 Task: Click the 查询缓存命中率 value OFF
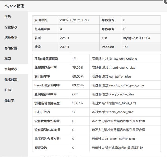(75, 94)
